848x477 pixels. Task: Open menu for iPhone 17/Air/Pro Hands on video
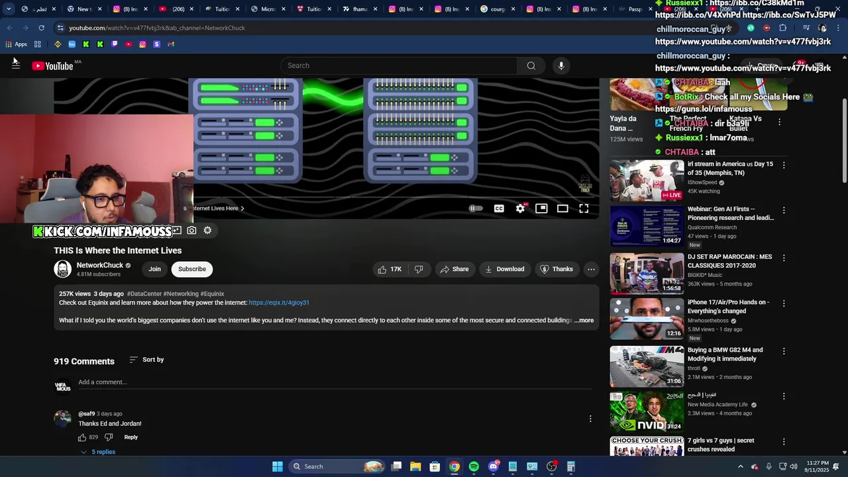(784, 303)
